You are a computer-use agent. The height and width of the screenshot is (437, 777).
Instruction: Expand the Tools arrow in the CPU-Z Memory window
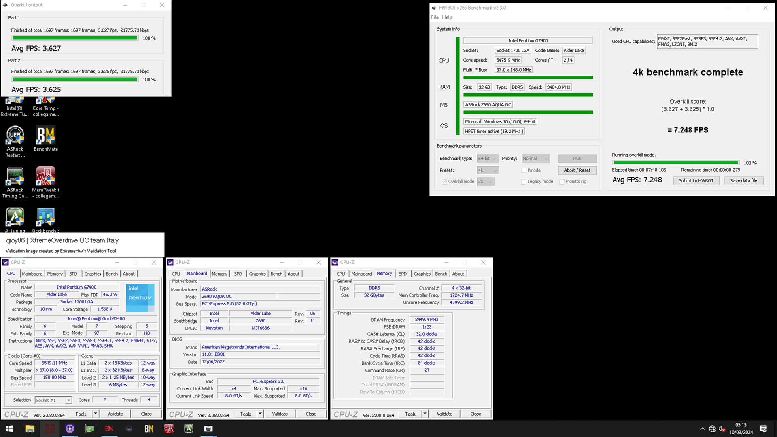coord(425,414)
